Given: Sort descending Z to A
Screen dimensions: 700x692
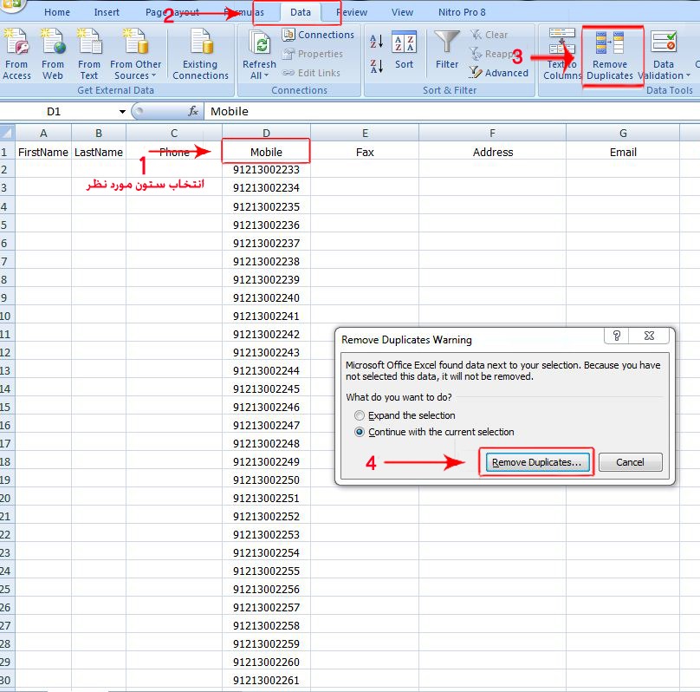Looking at the screenshot, I should pyautogui.click(x=376, y=66).
